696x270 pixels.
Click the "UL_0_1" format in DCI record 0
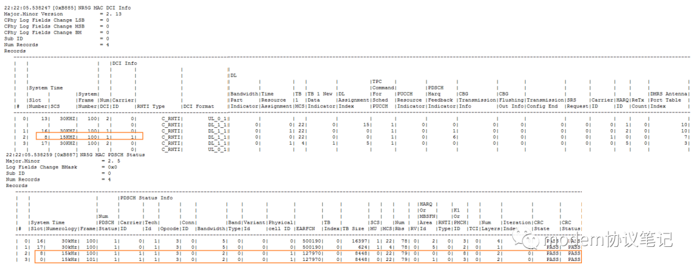tap(218, 119)
